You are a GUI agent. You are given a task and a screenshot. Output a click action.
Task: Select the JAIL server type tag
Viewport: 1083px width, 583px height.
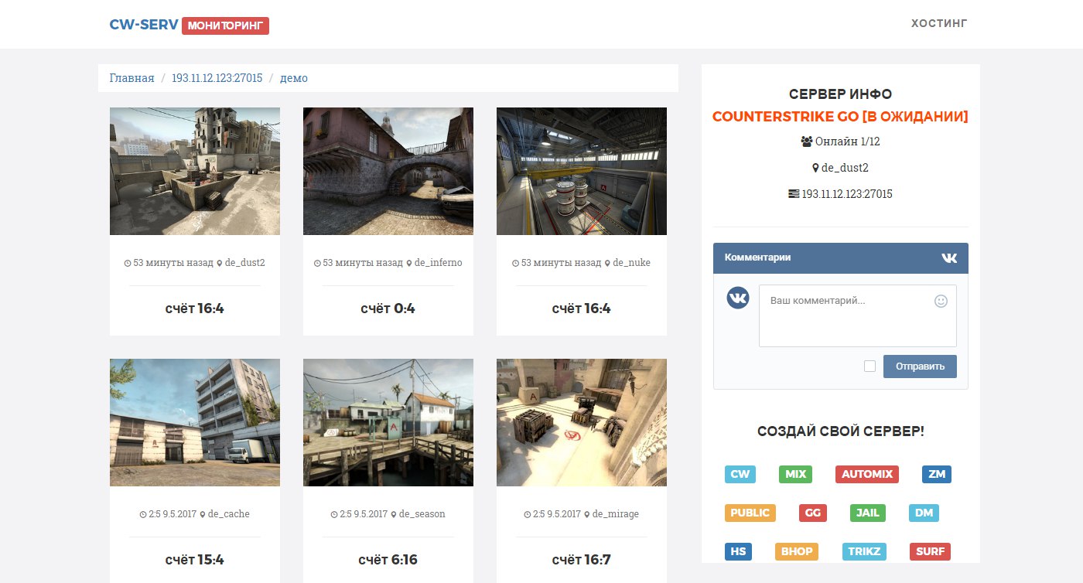pos(867,513)
